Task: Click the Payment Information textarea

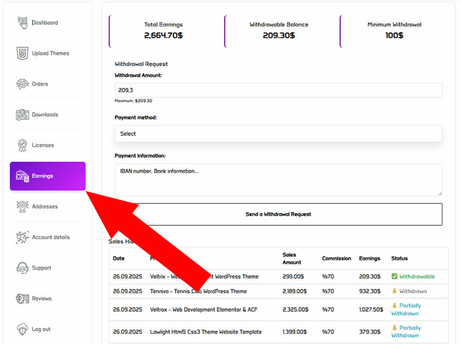Action: click(x=278, y=179)
